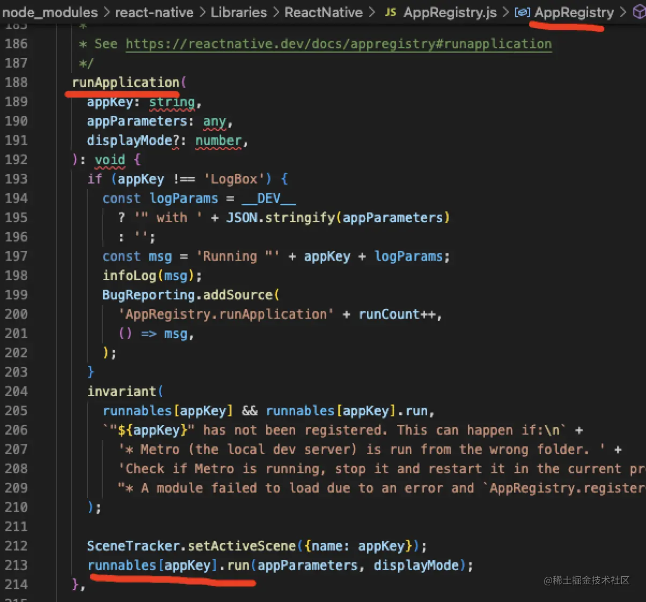
Task: Click the chevron after node_modules breadcrumb
Action: click(106, 12)
